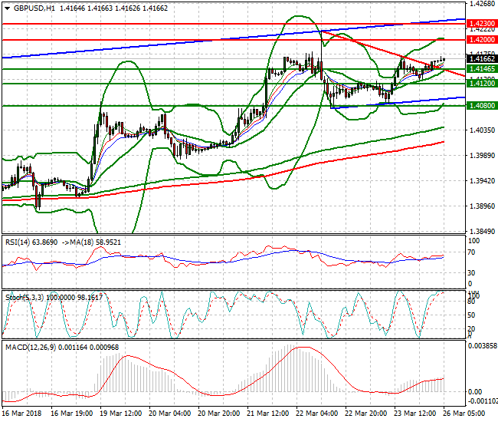498x422 pixels.
Task: Click the Stochastic 50 level scale label
Action: pyautogui.click(x=472, y=315)
